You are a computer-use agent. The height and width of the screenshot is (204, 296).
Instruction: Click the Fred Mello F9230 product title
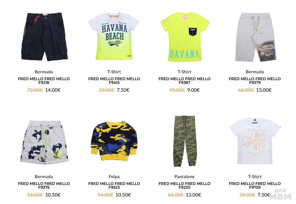(184, 185)
